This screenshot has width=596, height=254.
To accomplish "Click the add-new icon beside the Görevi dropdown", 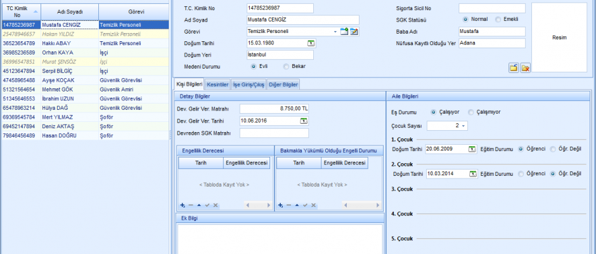I will click(344, 31).
